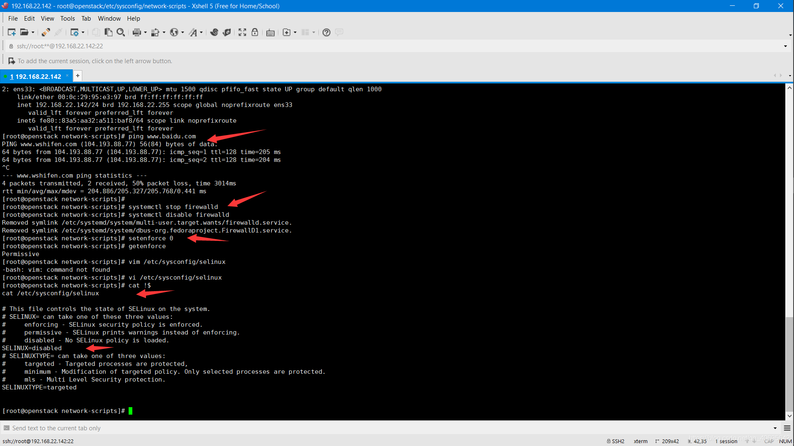Click the 209x42 terminal size indicator
Viewport: 794px width, 446px height.
click(x=667, y=441)
